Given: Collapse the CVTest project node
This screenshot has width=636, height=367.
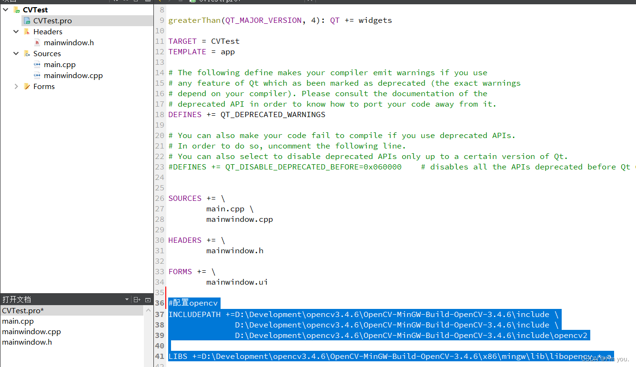Looking at the screenshot, I should click(6, 10).
